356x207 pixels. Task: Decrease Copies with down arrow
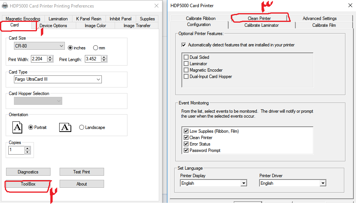pos(28,152)
